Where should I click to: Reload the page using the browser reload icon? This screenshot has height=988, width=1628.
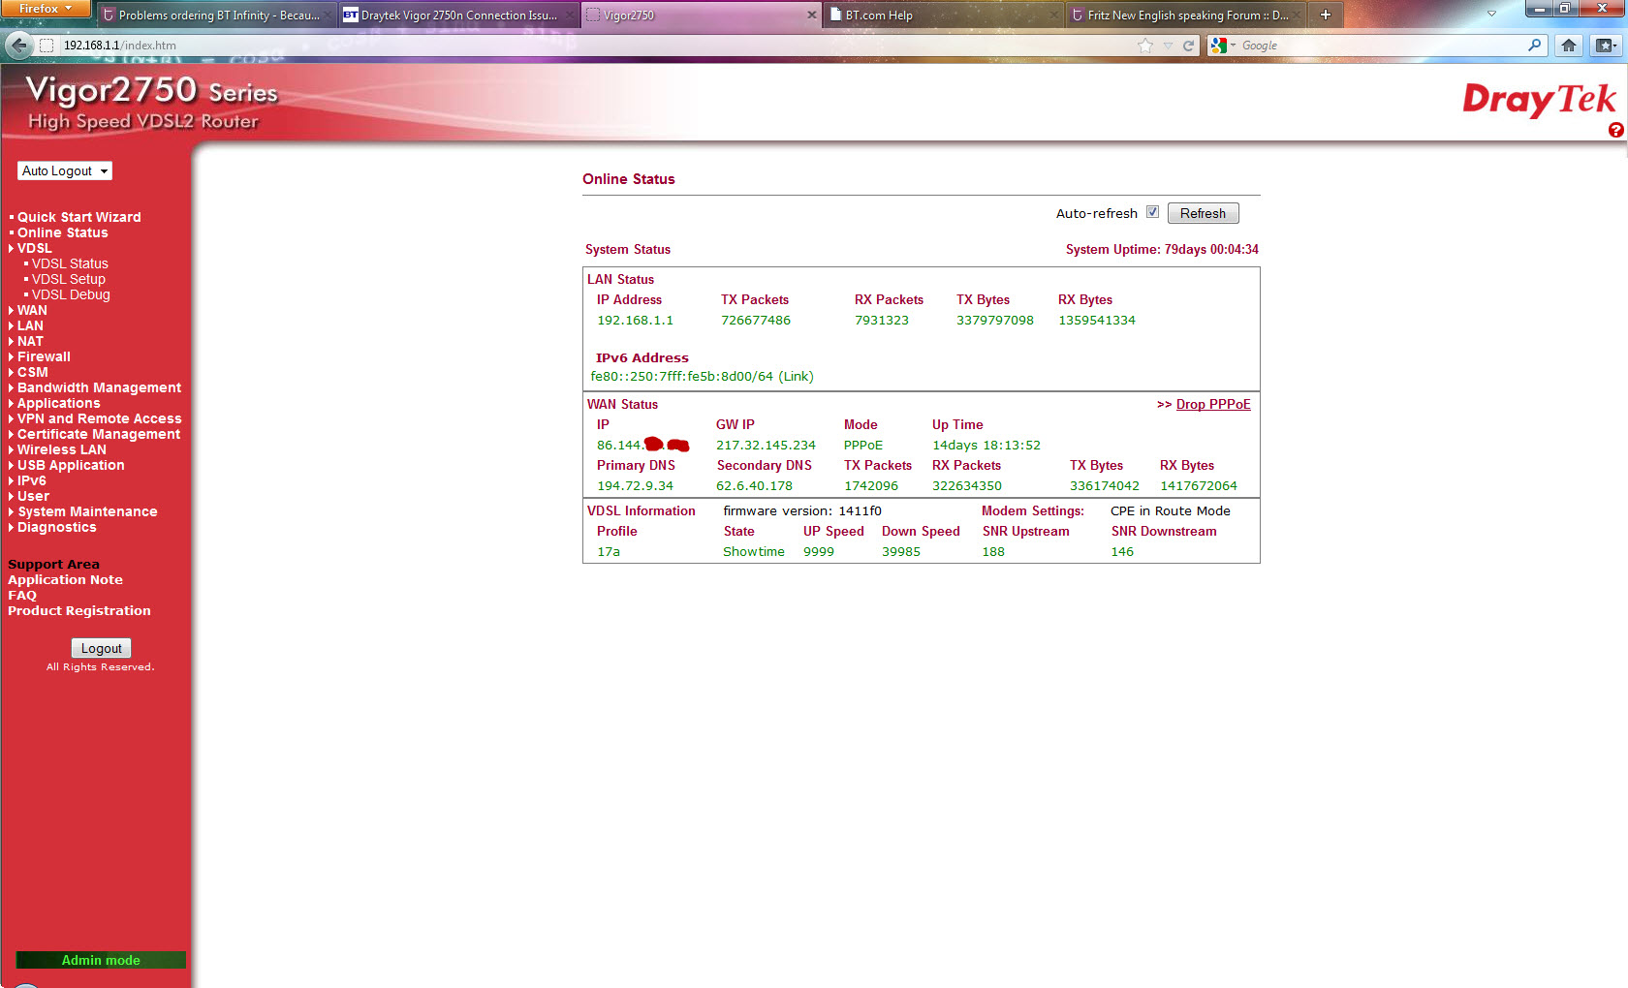[x=1188, y=46]
